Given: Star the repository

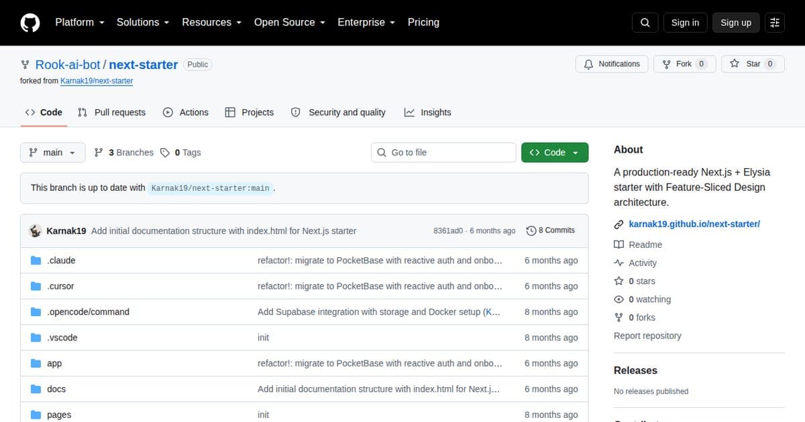Looking at the screenshot, I should click(753, 64).
